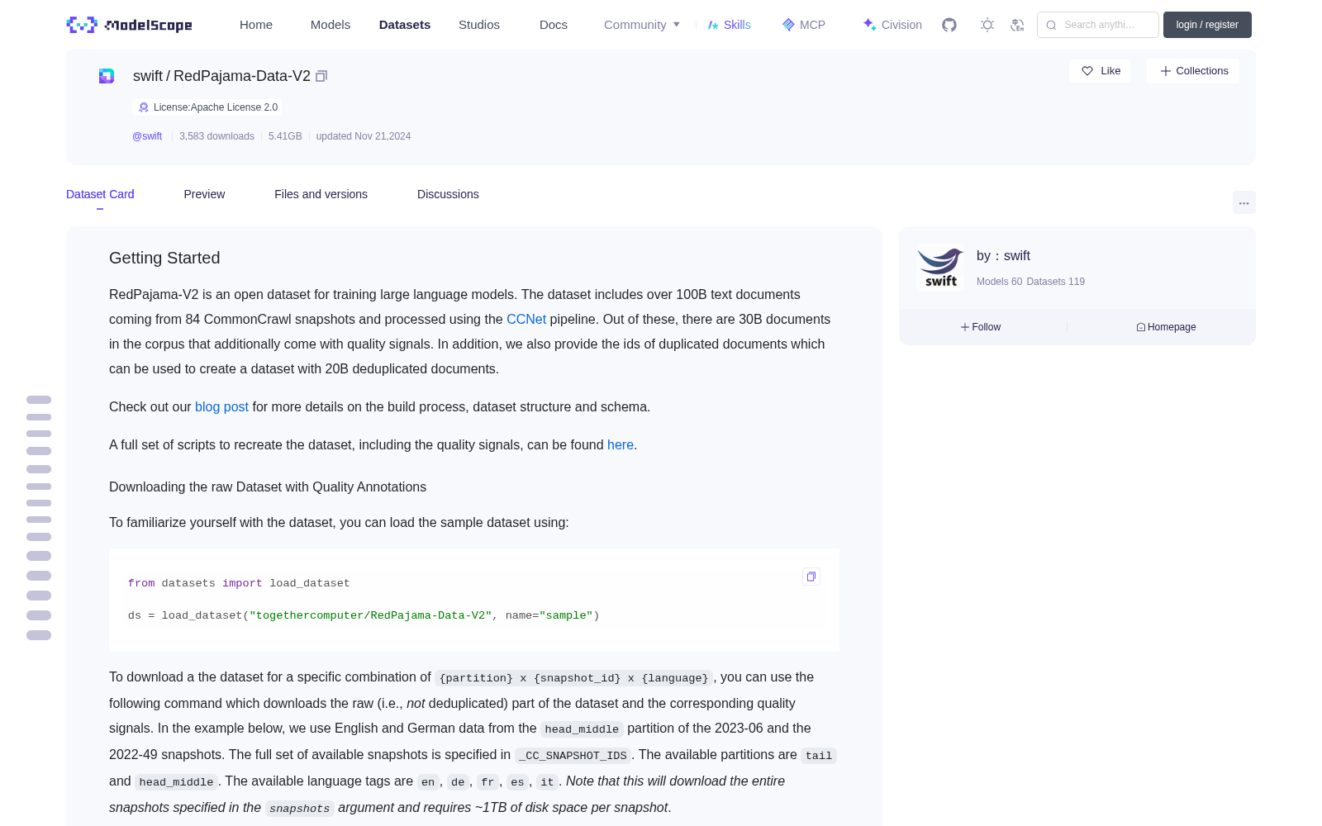Switch the site language via translate icon
The height and width of the screenshot is (826, 1322).
(x=1017, y=25)
